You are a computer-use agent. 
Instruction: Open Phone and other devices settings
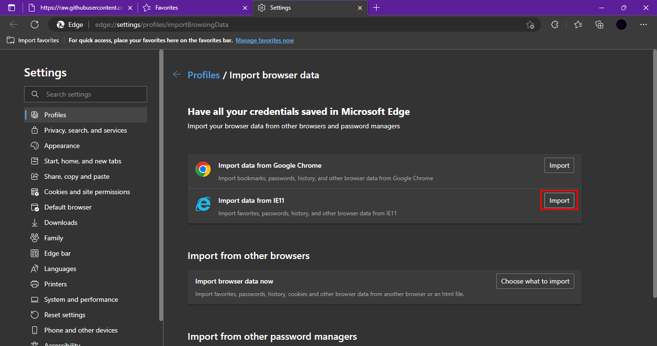[86, 330]
